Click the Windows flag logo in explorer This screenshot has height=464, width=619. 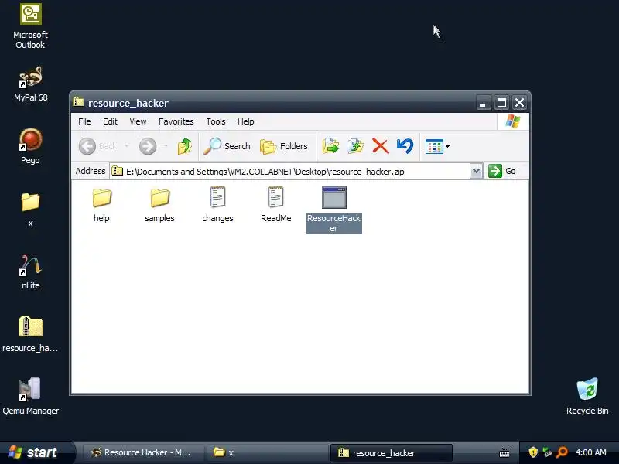pyautogui.click(x=513, y=121)
